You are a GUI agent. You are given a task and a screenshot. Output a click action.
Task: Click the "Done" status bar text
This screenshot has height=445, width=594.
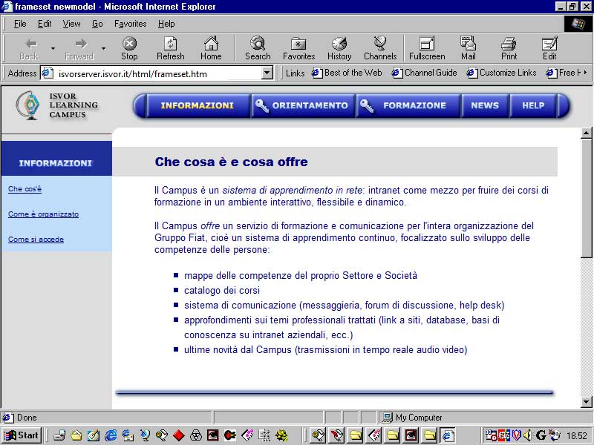click(x=27, y=418)
